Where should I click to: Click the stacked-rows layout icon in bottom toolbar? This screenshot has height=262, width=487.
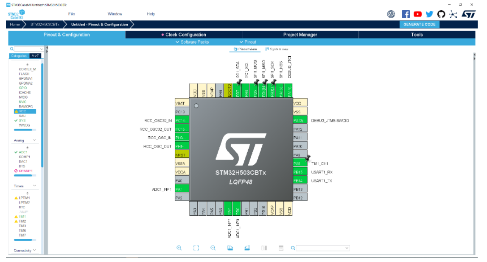click(281, 248)
